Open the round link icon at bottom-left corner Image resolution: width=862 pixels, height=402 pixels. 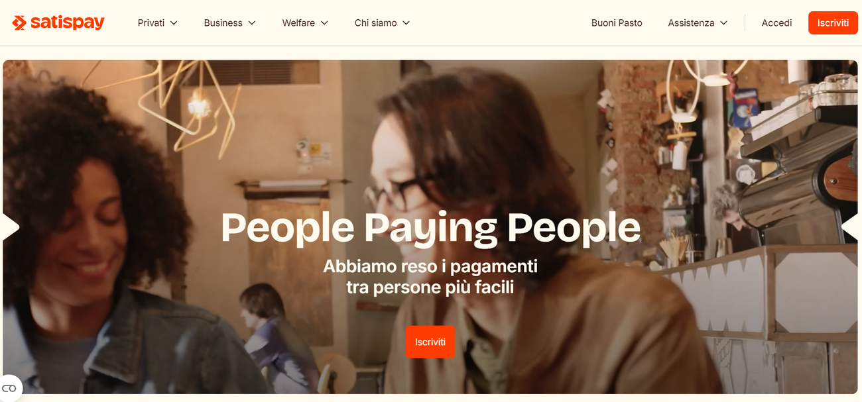(x=9, y=388)
